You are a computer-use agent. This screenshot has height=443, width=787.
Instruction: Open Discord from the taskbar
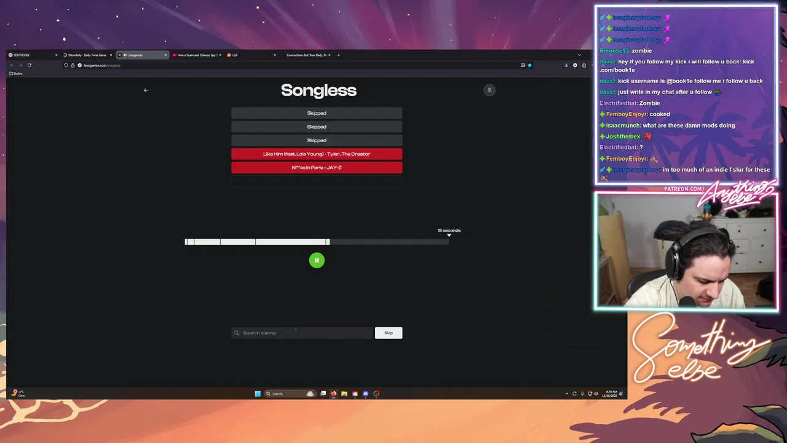365,394
